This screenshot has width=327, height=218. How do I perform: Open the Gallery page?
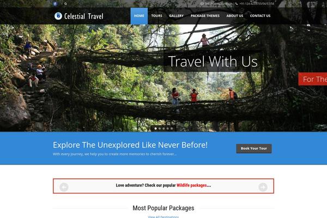coord(176,16)
